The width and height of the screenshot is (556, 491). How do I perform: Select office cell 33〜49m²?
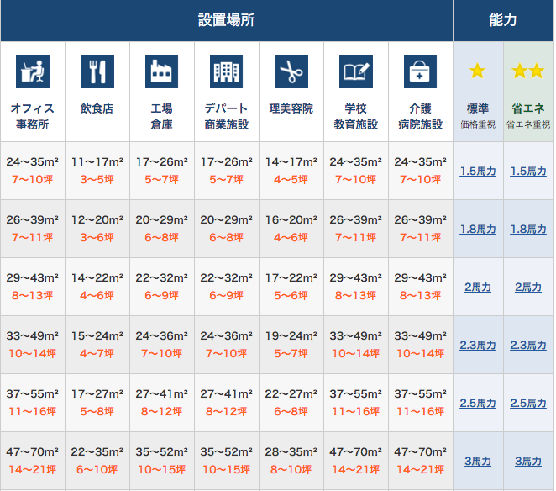point(33,345)
